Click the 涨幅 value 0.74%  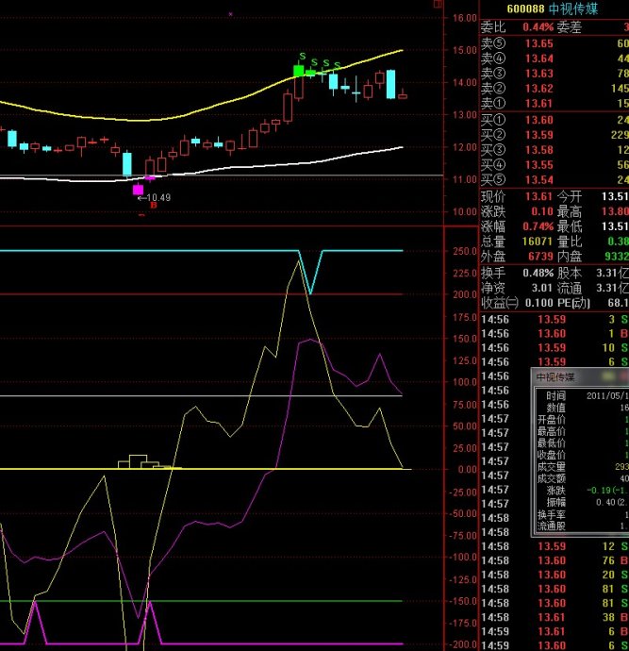click(538, 226)
